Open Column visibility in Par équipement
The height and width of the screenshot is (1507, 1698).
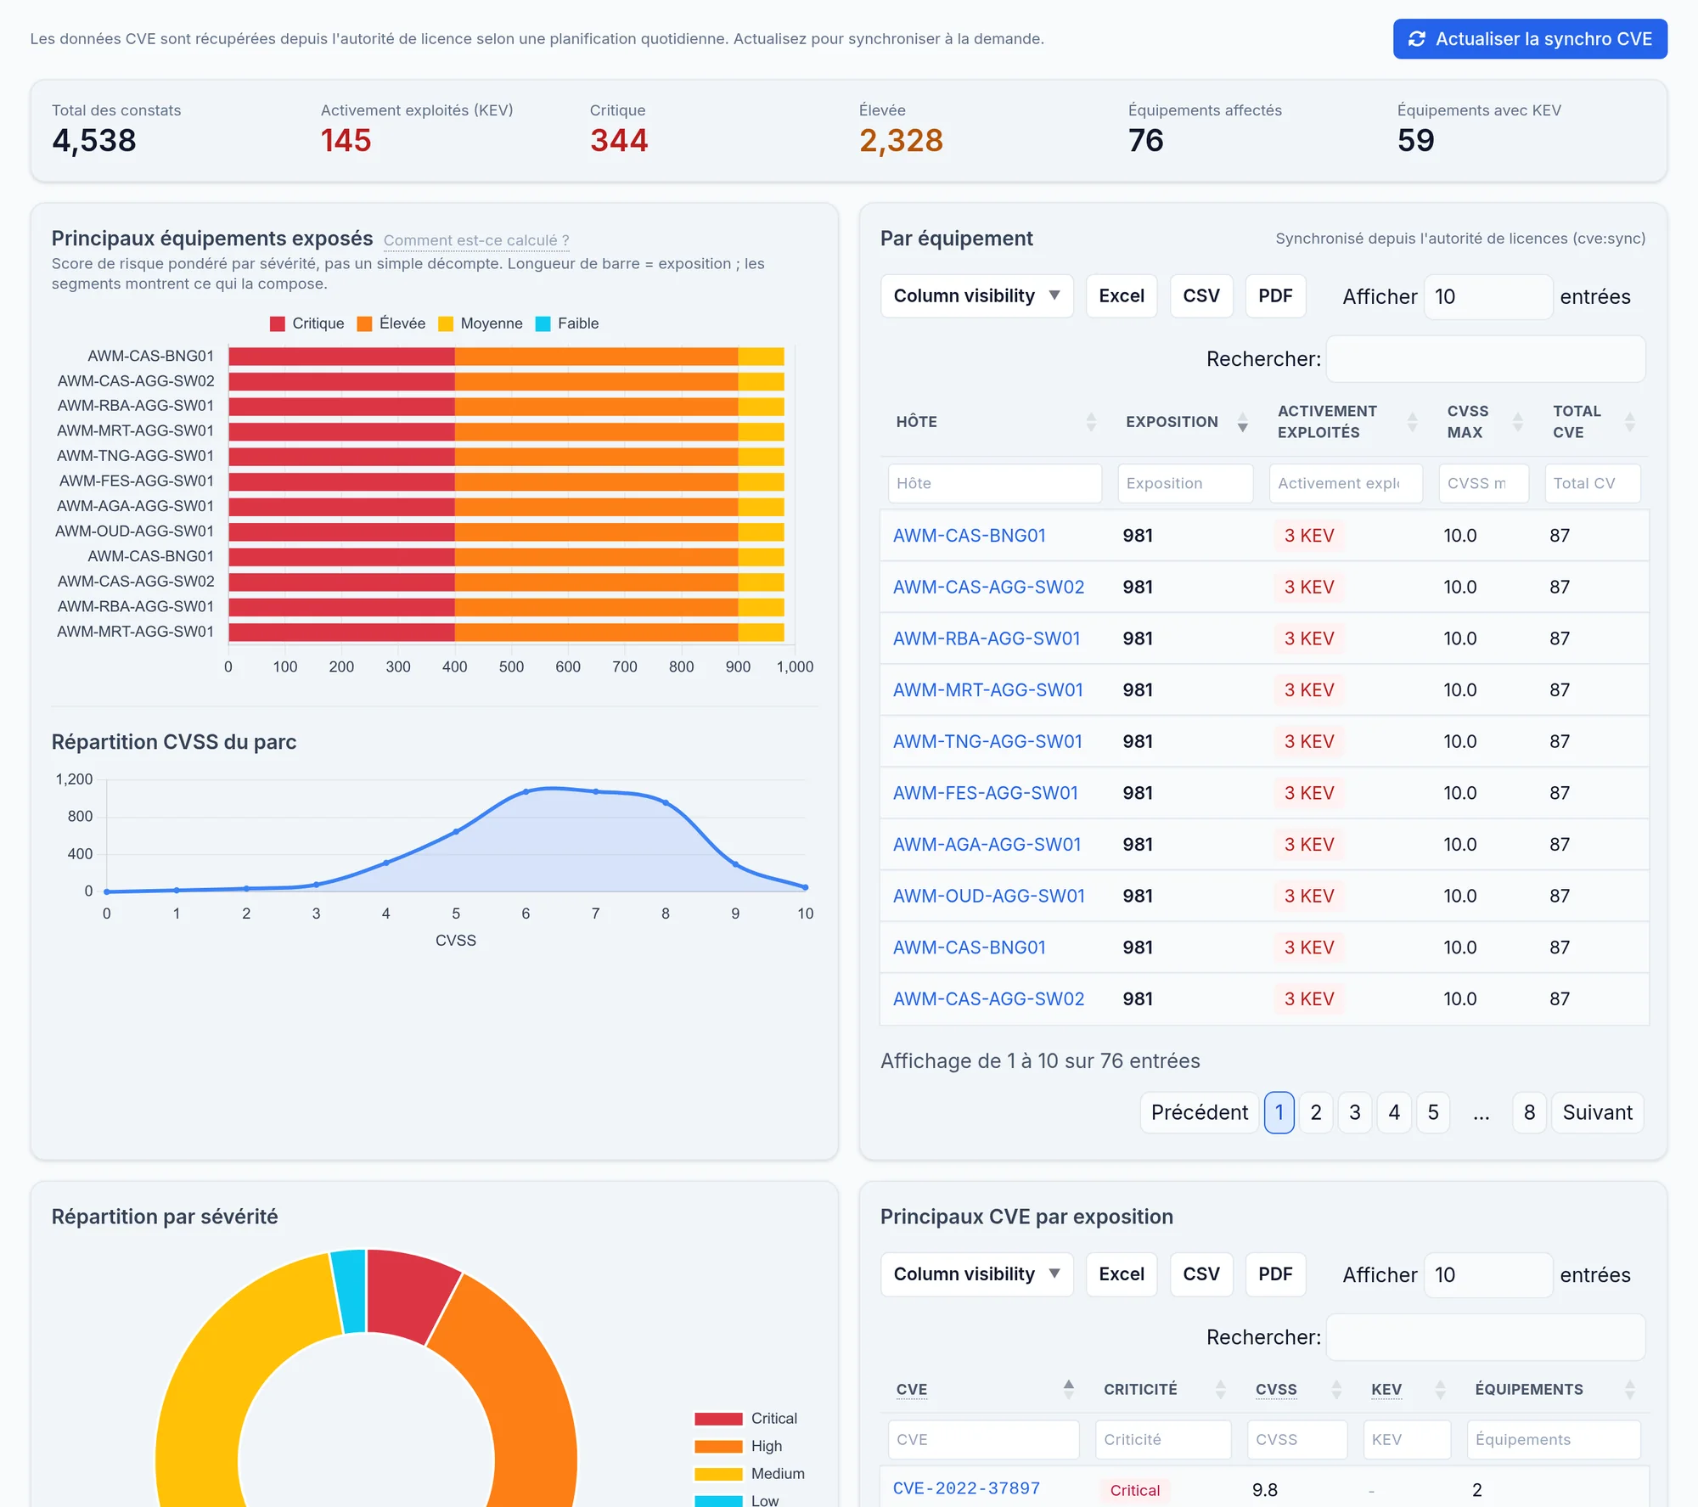click(x=977, y=296)
